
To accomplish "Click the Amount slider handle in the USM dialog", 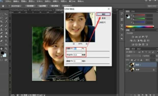I will pyautogui.click(x=82, y=51).
